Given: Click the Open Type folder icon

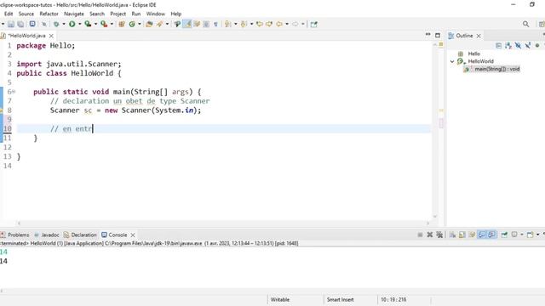Looking at the screenshot, I should (150, 24).
